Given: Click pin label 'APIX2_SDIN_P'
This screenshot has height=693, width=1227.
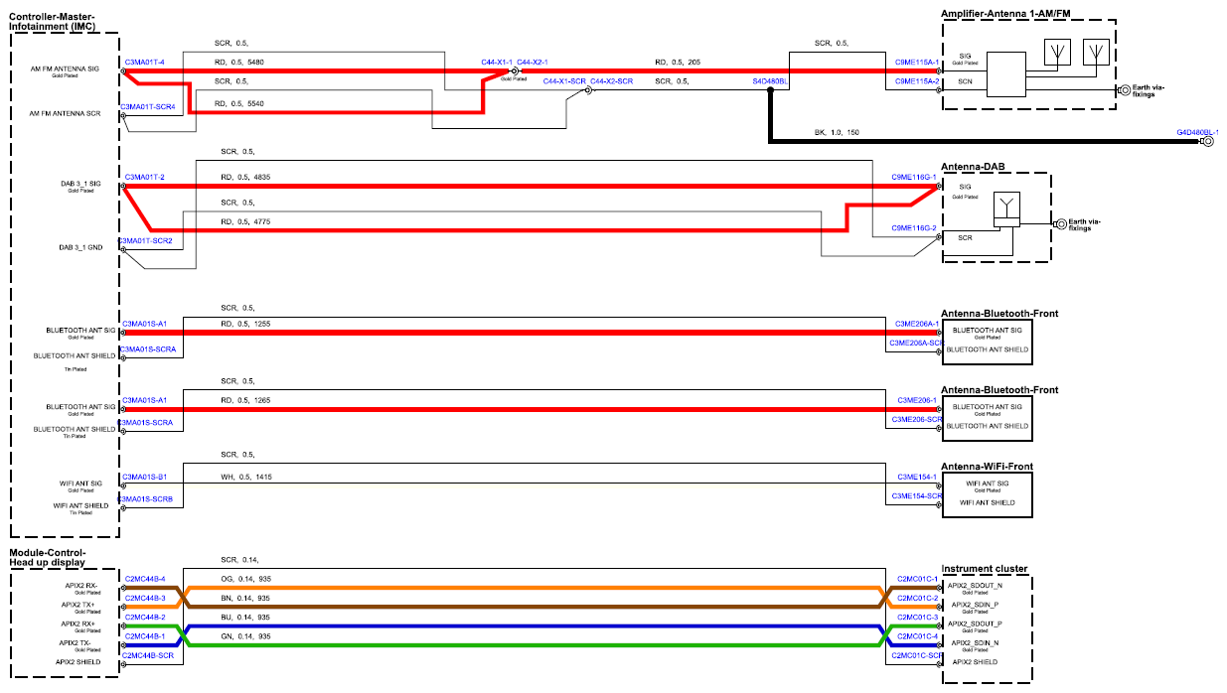Looking at the screenshot, I should [x=977, y=605].
